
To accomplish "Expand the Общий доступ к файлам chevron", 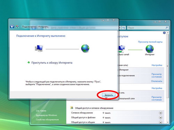I will pyautogui.click(x=160, y=118).
